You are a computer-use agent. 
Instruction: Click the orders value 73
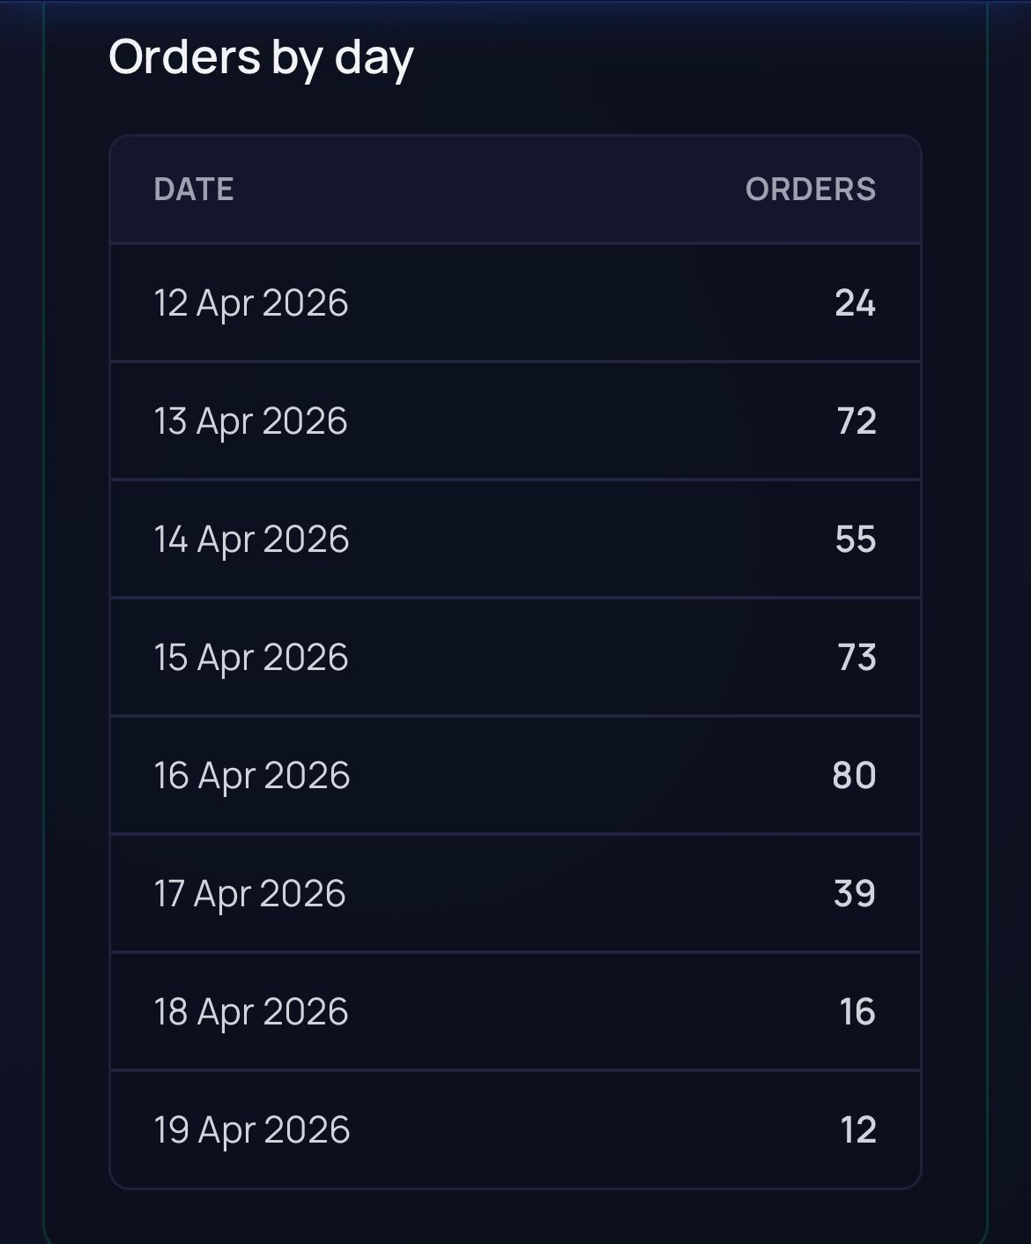pos(857,657)
